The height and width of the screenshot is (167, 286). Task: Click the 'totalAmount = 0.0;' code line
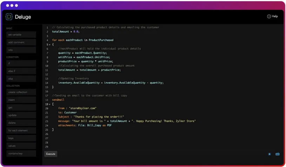tap(66, 32)
